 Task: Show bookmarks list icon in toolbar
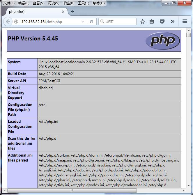[x=152, y=22]
